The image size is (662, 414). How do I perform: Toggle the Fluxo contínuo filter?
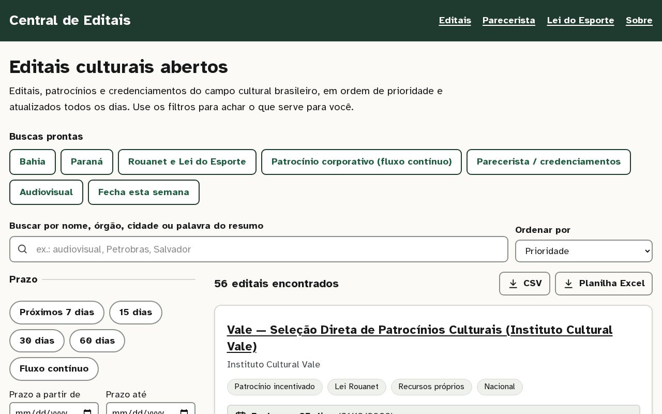54,369
